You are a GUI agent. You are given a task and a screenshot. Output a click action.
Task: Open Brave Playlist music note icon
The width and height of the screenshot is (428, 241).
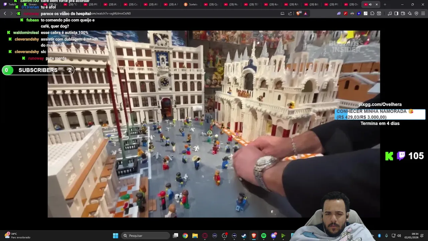390,13
